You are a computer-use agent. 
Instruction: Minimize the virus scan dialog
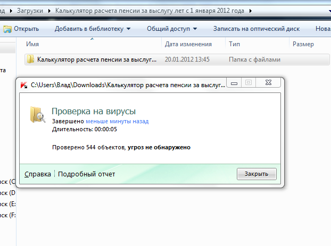click(234, 83)
